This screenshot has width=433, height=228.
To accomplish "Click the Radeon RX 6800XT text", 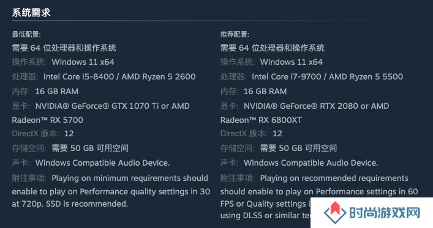I will pos(261,120).
